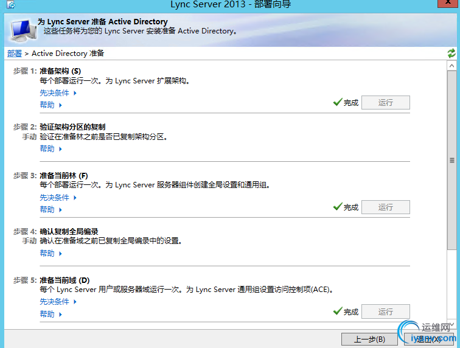
Task: Expand 帮助 under step 4 确认复制全局编录
Action: click(x=51, y=253)
